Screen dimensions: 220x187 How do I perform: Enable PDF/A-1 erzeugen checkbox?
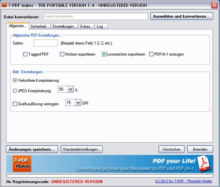(x=151, y=54)
